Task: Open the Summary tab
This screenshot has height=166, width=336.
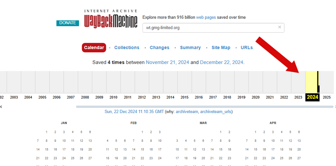Action: pyautogui.click(x=190, y=48)
